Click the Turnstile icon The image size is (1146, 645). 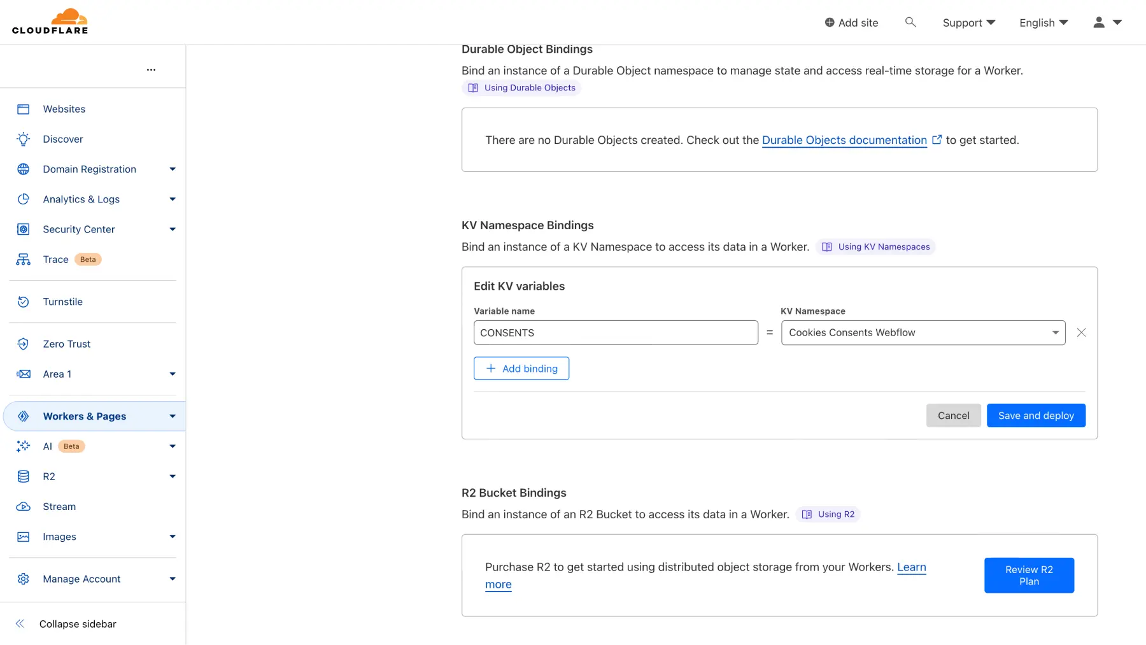(24, 302)
